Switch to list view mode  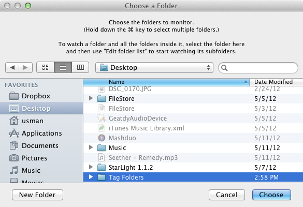click(63, 67)
